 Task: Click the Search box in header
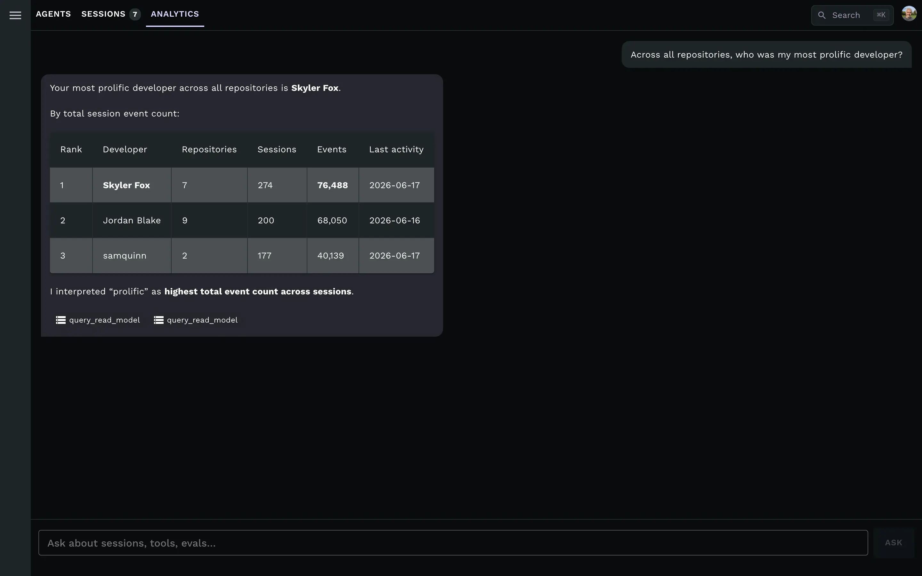pos(852,15)
